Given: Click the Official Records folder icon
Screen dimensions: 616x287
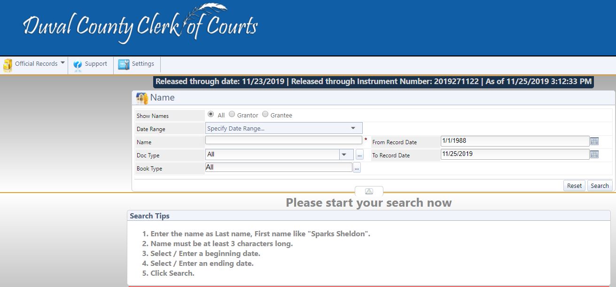Looking at the screenshot, I should coord(8,65).
